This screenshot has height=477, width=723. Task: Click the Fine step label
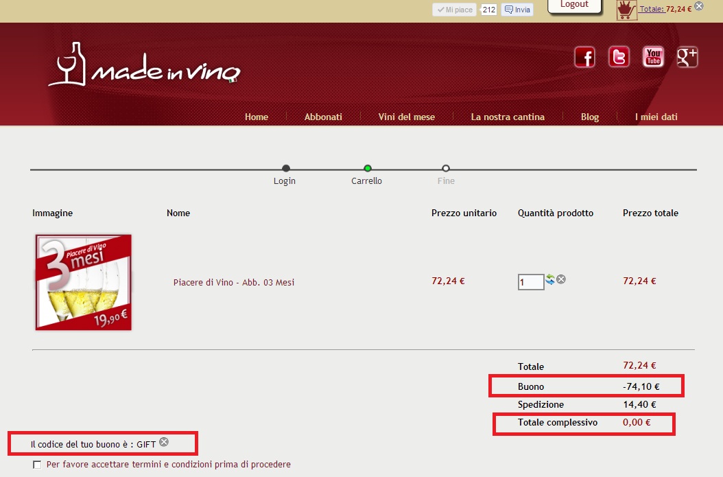point(446,181)
